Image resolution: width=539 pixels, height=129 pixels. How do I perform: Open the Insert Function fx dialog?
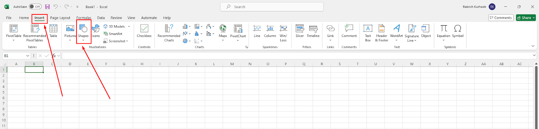click(54, 56)
